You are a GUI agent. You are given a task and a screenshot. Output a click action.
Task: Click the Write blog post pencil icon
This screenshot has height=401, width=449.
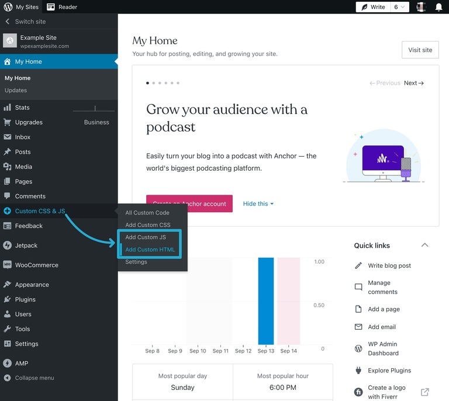point(358,265)
